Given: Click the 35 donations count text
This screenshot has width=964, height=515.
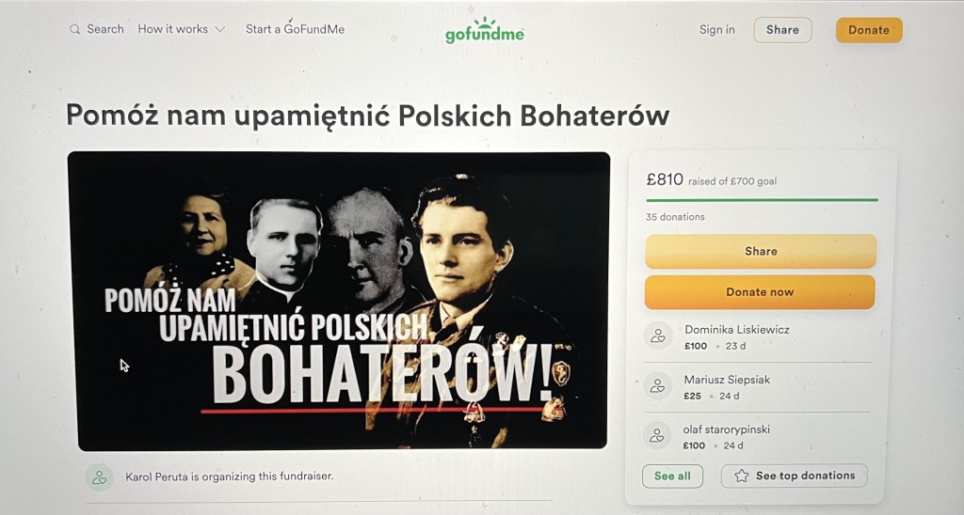Looking at the screenshot, I should coord(675,217).
